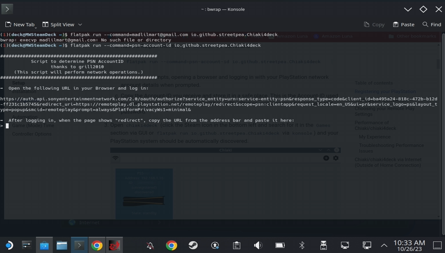This screenshot has height=253, width=445.
Task: Open clipboard tray icon
Action: [x=237, y=245]
